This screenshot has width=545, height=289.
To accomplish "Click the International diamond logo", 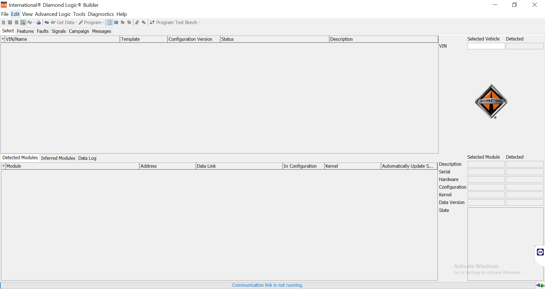I will [491, 101].
